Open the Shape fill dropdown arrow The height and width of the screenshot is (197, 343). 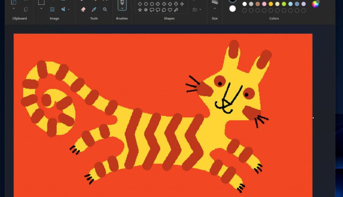(200, 10)
